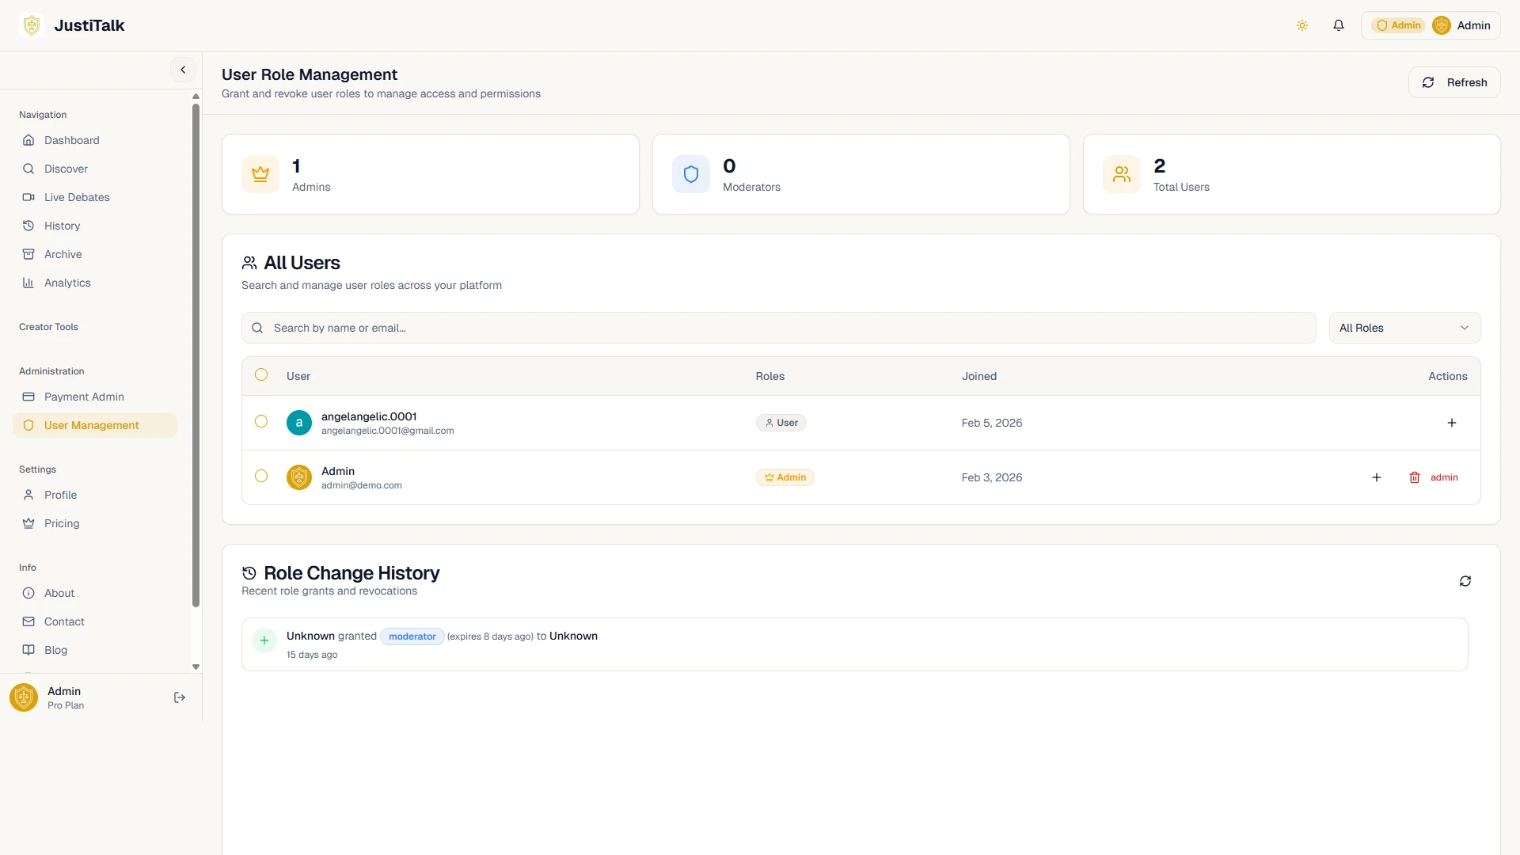Screen dimensions: 1520x855
Task: Select User Management in sidebar
Action: (95, 425)
